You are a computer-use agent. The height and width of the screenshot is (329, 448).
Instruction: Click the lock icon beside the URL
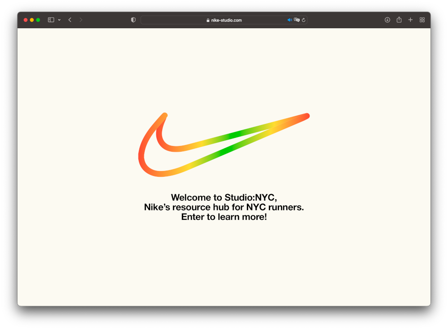point(208,20)
